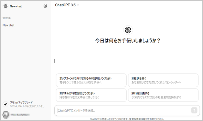Click the ChatGPT logo beside New chat

(5, 6)
